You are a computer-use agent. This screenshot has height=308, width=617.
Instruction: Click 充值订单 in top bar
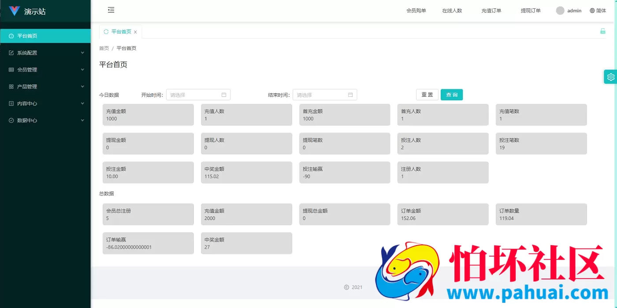(491, 11)
